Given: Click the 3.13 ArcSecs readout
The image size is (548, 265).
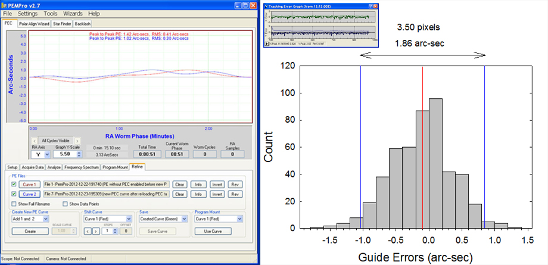Looking at the screenshot, I should click(106, 154).
